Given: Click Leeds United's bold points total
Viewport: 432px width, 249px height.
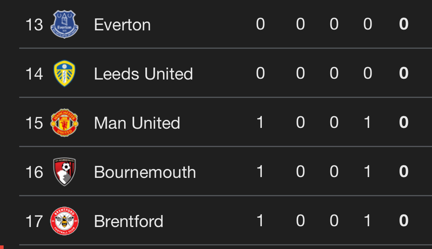Looking at the screenshot, I should click(404, 73).
